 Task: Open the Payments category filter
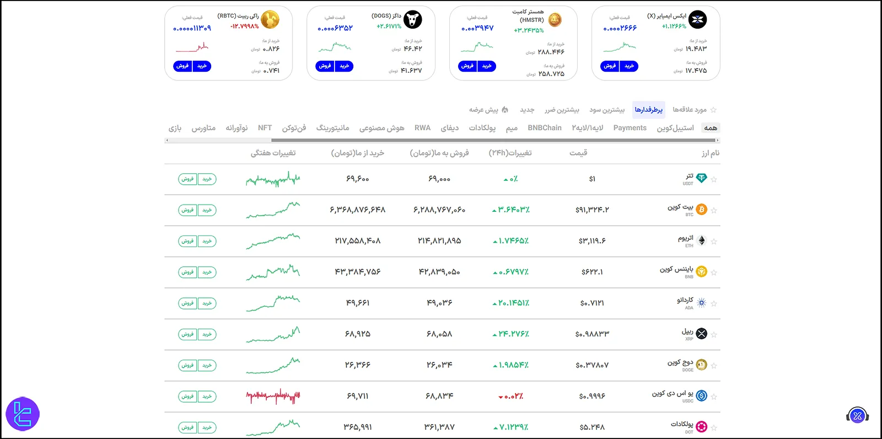[x=630, y=128]
